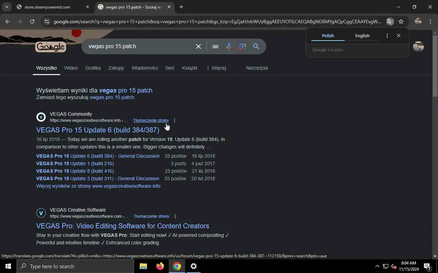Open Google account avatar on page
The width and height of the screenshot is (438, 273).
point(418,46)
